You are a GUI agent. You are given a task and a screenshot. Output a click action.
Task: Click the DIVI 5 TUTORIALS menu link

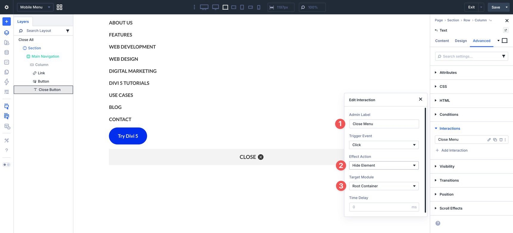(129, 83)
